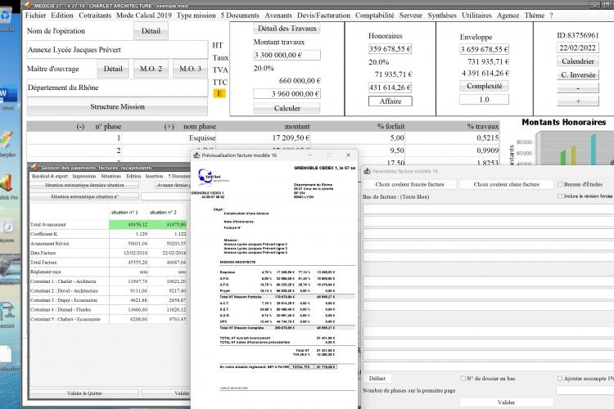Open the Utilitaires menu
Image resolution: width=614 pixels, height=409 pixels.
coord(476,16)
